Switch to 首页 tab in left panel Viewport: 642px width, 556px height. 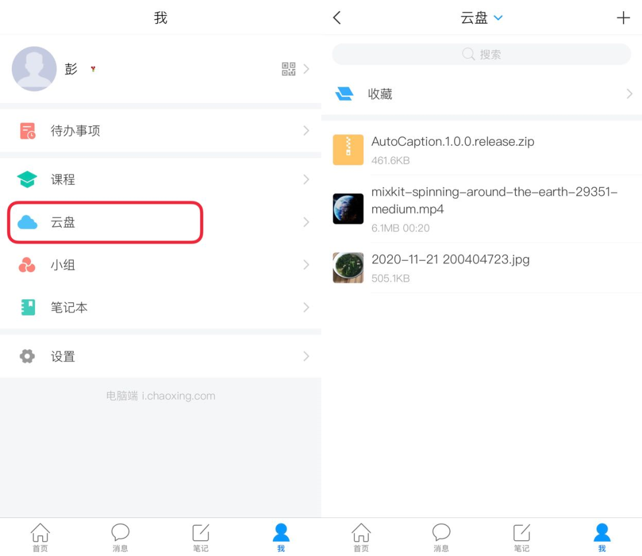point(40,538)
